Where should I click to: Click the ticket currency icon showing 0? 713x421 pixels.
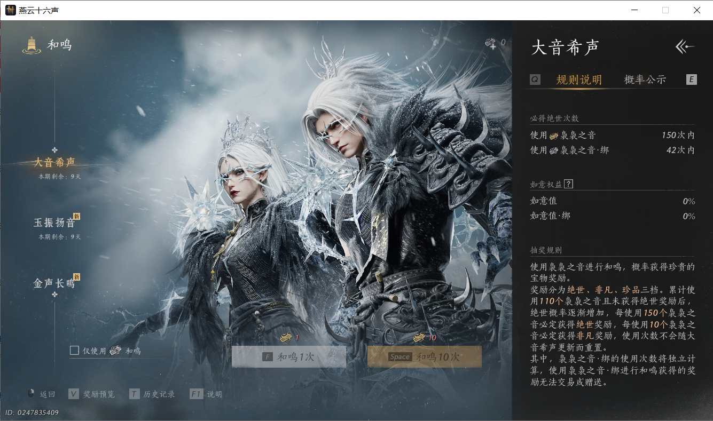[x=490, y=43]
